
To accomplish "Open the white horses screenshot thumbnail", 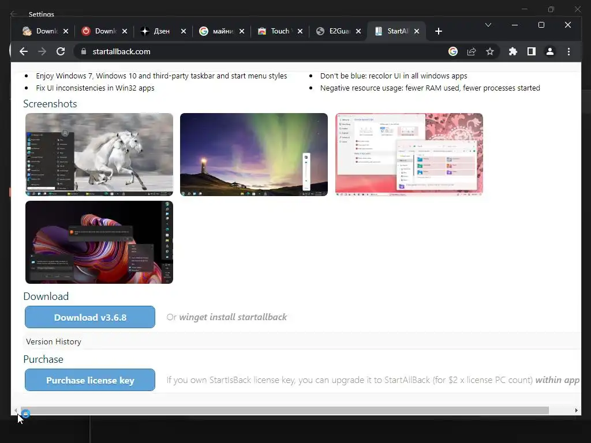I will (99, 155).
